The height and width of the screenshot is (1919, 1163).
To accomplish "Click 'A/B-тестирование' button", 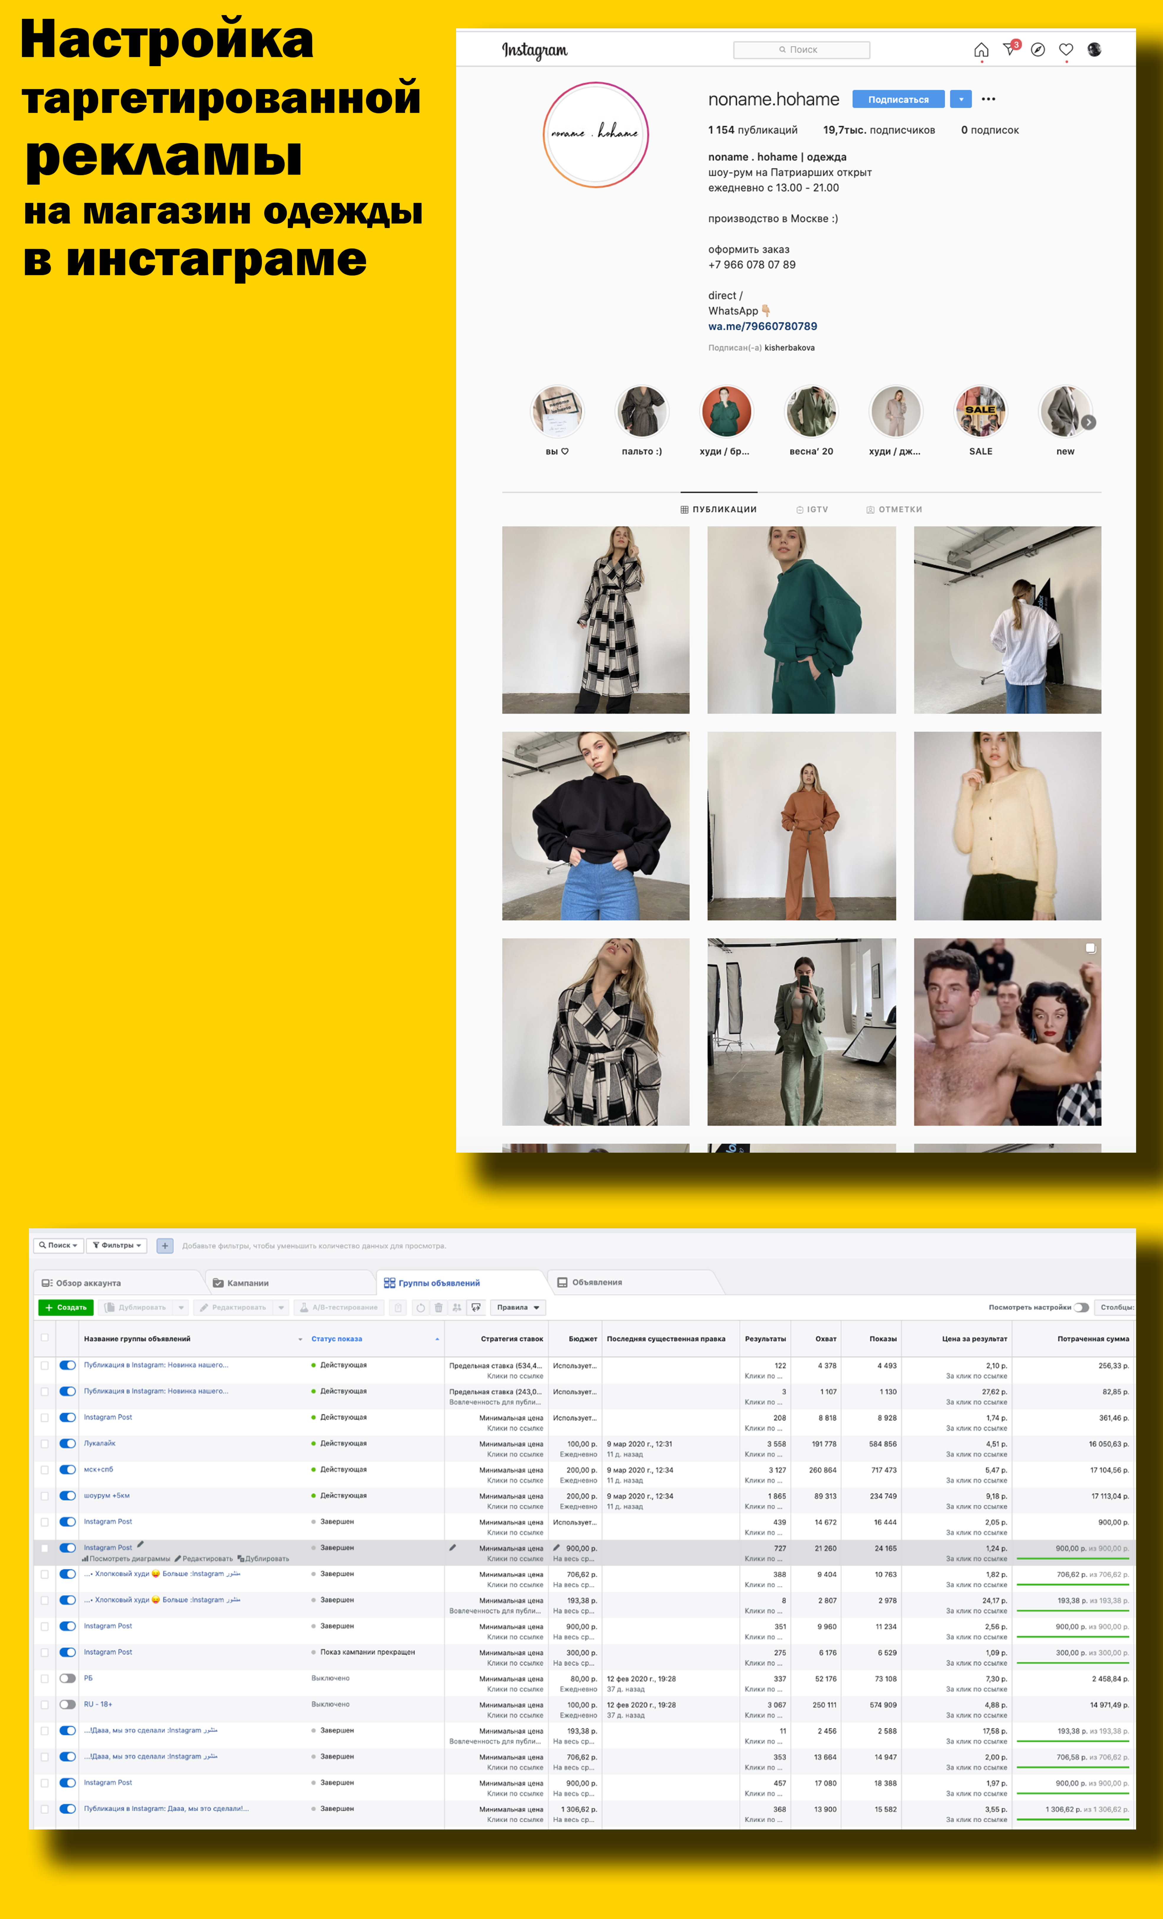I will pos(339,1307).
